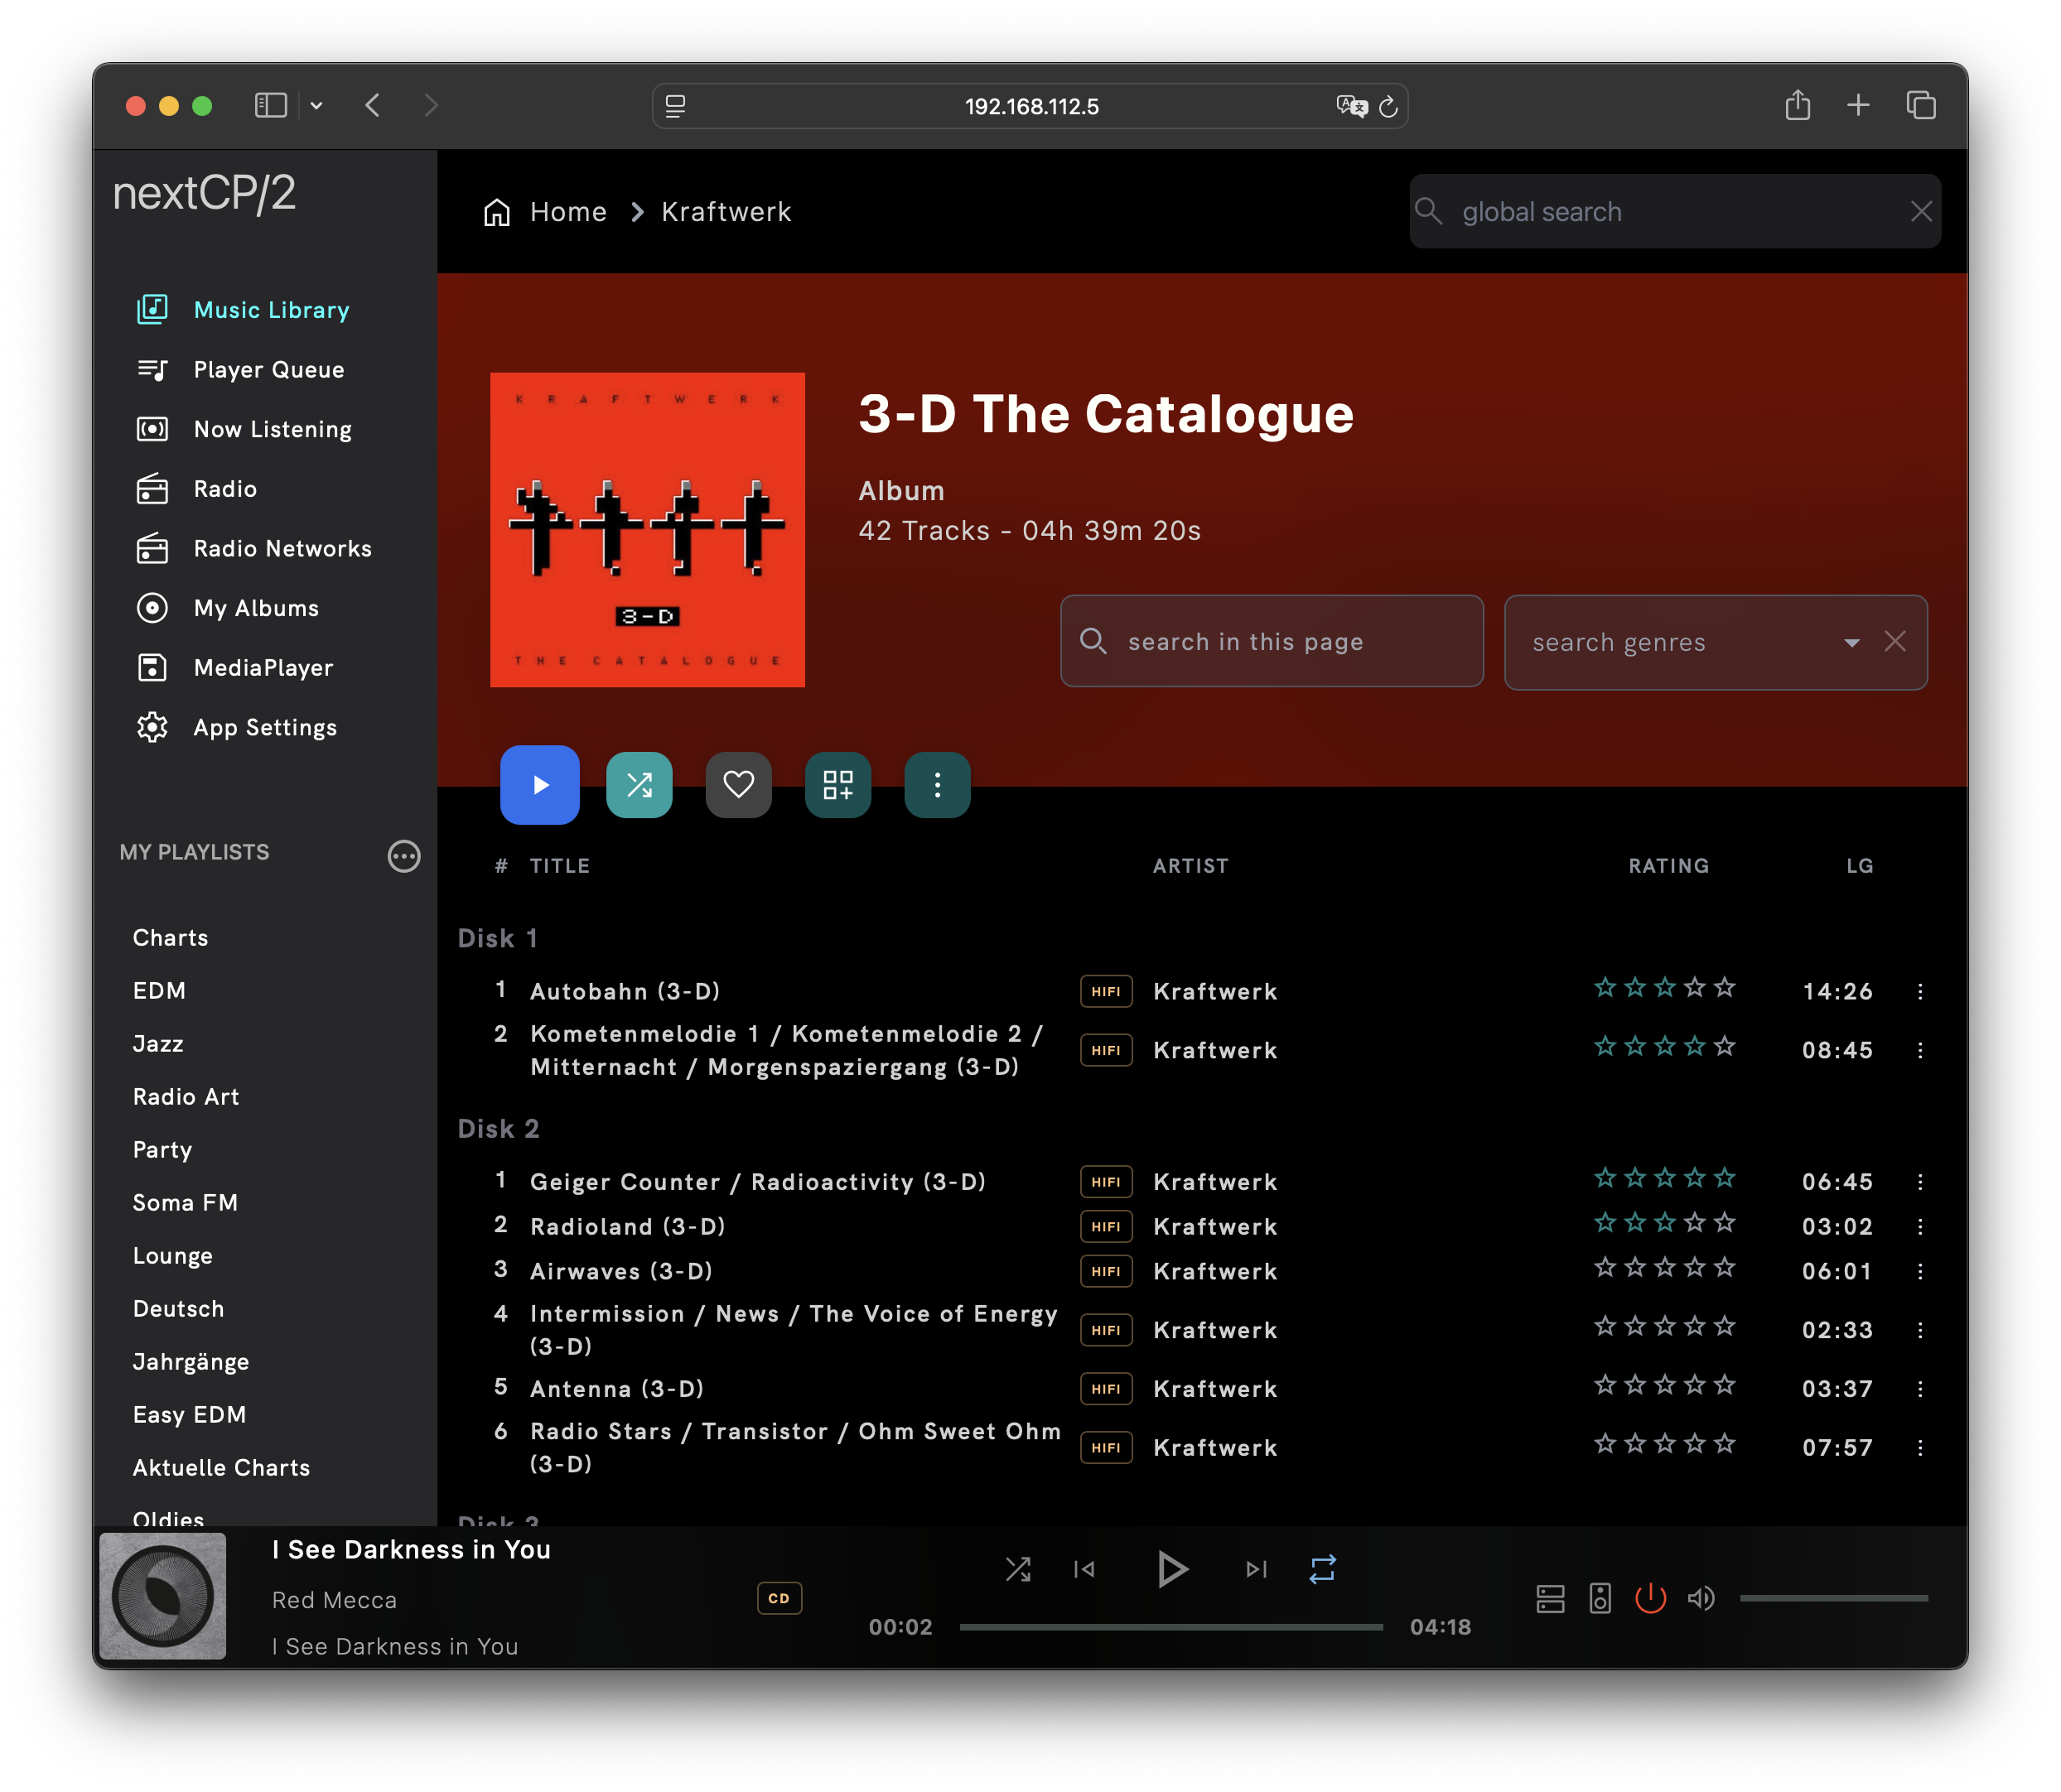Click the 3-D The Catalogue cover art
2061x1792 pixels.
[x=647, y=530]
